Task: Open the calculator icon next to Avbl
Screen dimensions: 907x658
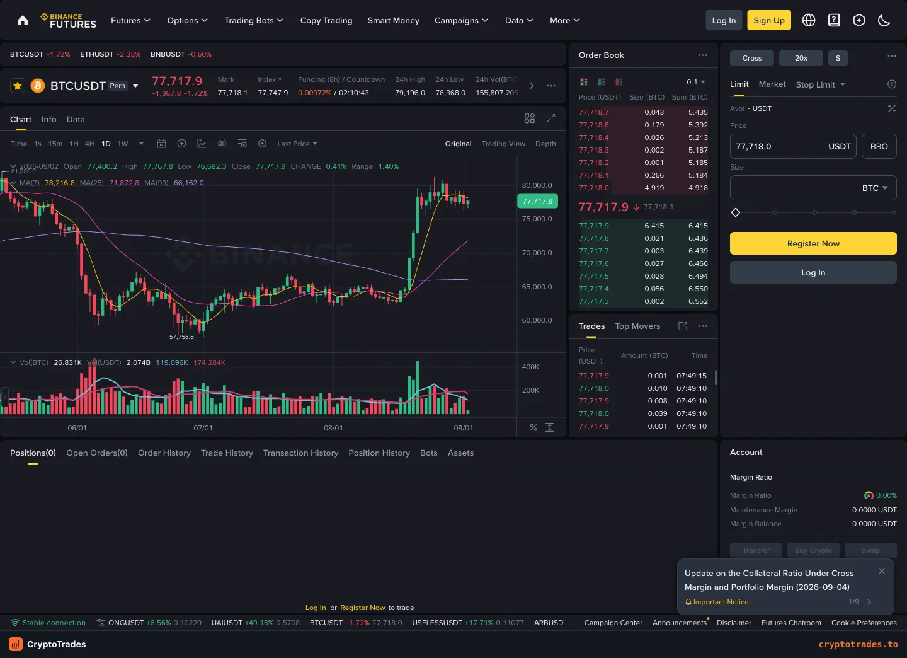Action: pos(892,108)
